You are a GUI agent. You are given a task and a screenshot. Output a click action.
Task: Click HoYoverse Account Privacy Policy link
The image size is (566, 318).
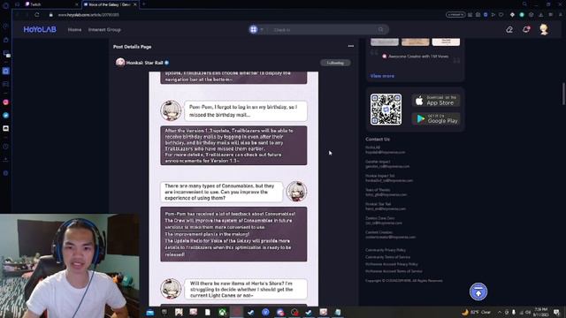pos(391,264)
